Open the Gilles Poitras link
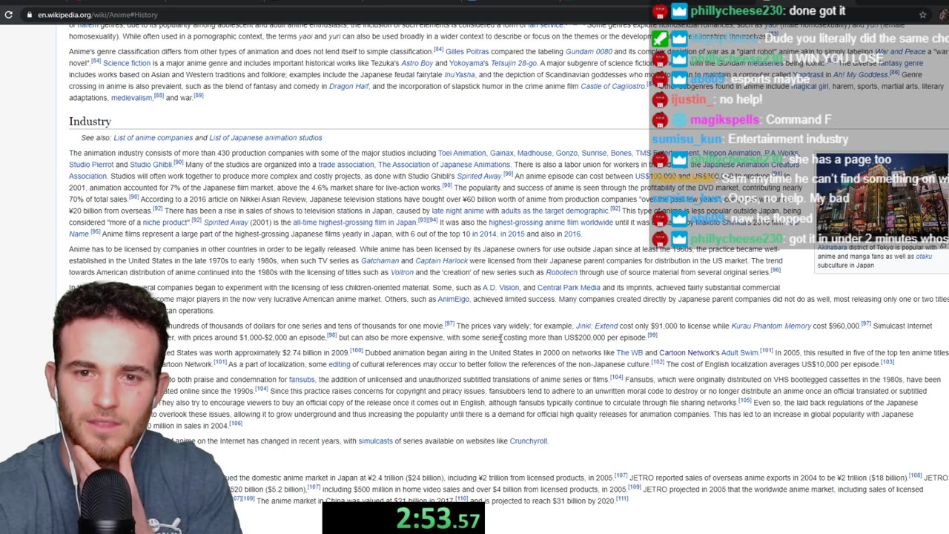Image resolution: width=949 pixels, height=534 pixels. (467, 52)
